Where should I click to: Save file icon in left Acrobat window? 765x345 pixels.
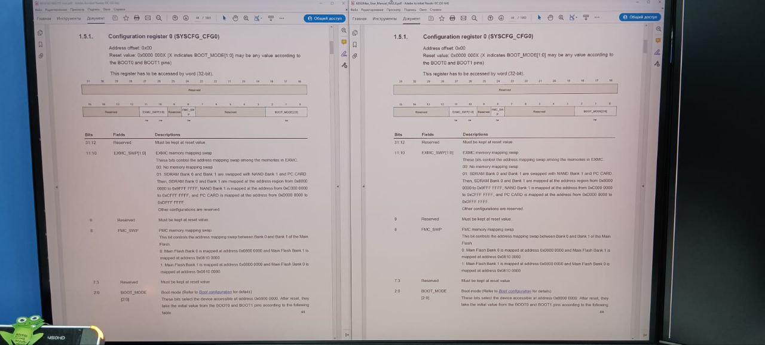[x=115, y=18]
